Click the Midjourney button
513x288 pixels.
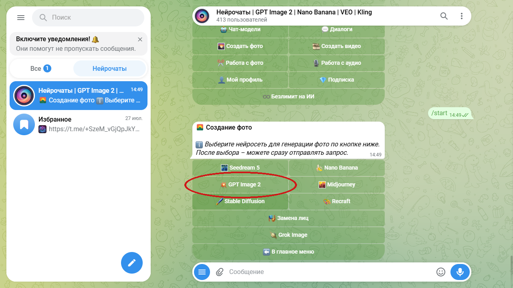(x=337, y=185)
